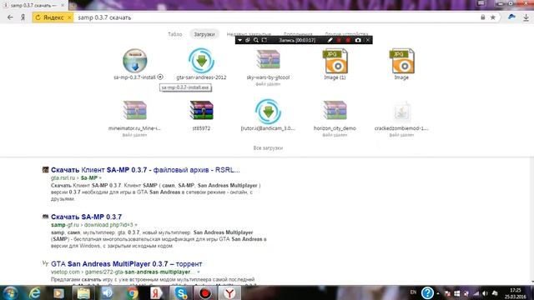Image resolution: width=534 pixels, height=300 pixels.
Task: Click the recorder fullscreen rectangle icon
Action: coord(264,40)
